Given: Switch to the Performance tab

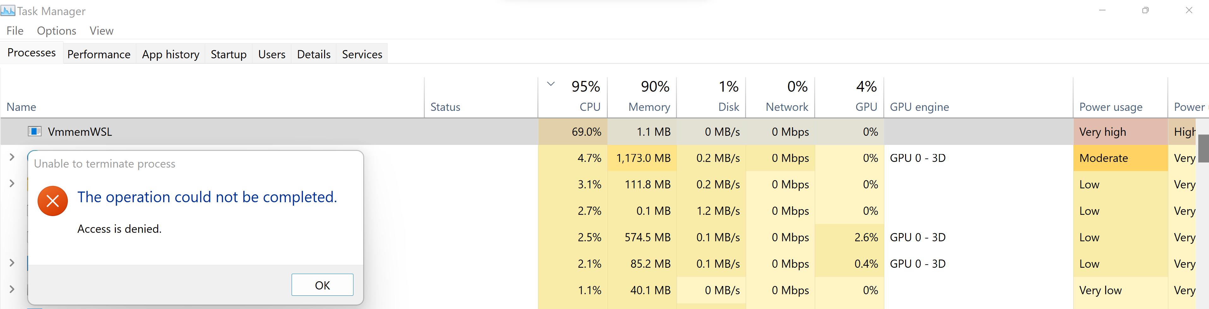Looking at the screenshot, I should tap(98, 54).
